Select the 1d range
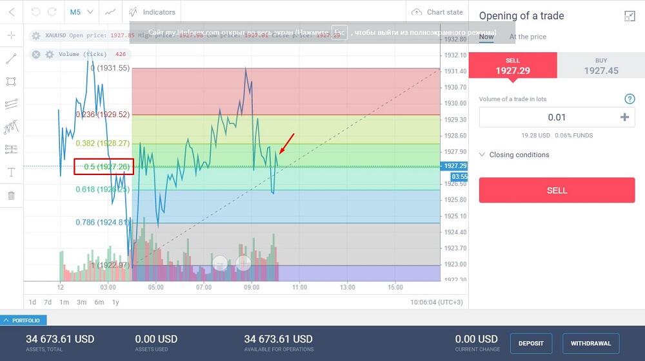Image resolution: width=645 pixels, height=361 pixels. (x=32, y=302)
